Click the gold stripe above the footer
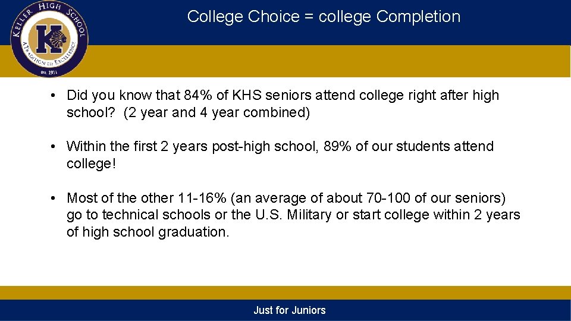This screenshot has height=321, width=571. click(x=285, y=293)
